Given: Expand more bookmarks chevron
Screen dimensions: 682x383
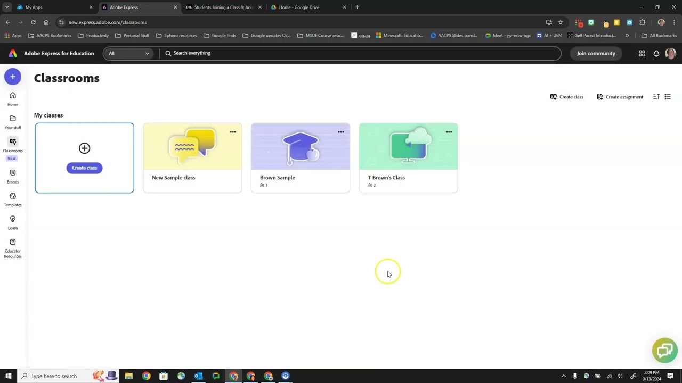Looking at the screenshot, I should 627,36.
